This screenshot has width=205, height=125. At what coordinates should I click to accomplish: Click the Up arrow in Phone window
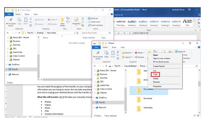tap(106, 66)
